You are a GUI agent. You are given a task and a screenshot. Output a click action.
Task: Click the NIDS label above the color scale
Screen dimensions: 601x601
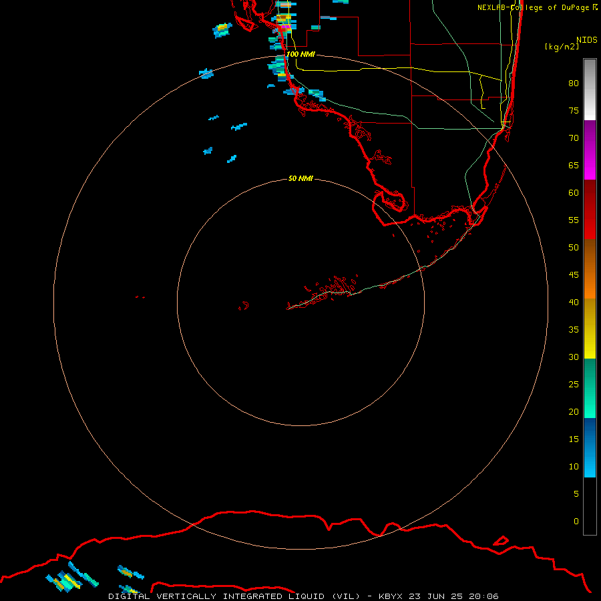click(x=587, y=40)
